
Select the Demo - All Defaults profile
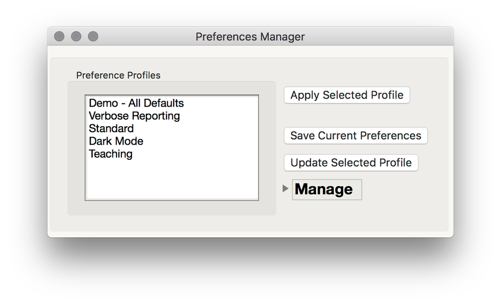click(135, 103)
